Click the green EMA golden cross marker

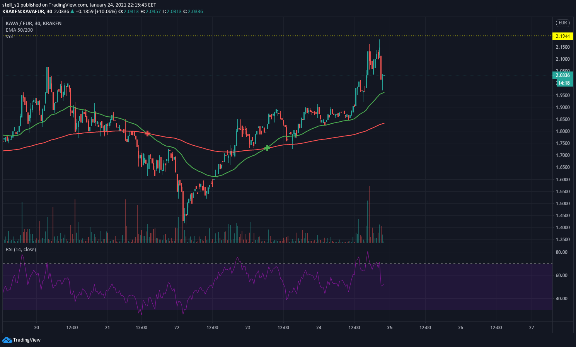pos(267,148)
